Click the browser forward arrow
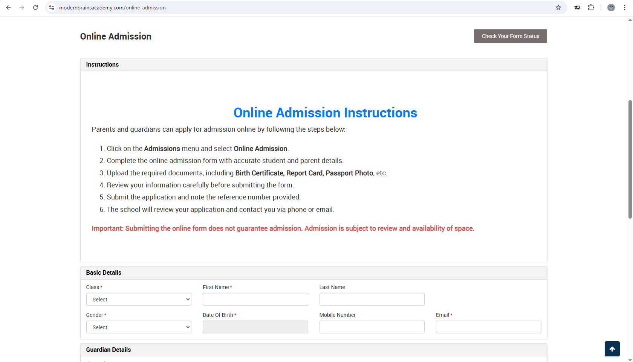Viewport: 633px width, 362px height. 22,8
